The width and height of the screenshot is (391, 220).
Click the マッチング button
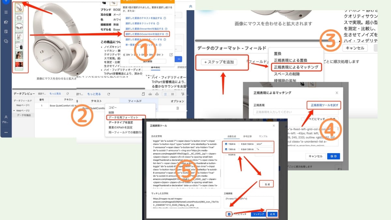pos(259,214)
